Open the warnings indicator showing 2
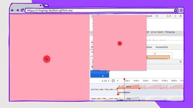The height and width of the screenshot is (108, 193). (x=169, y=16)
